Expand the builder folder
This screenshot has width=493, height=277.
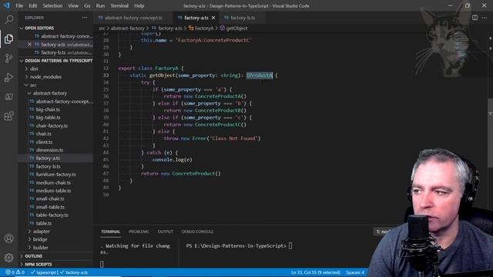click(x=55, y=248)
